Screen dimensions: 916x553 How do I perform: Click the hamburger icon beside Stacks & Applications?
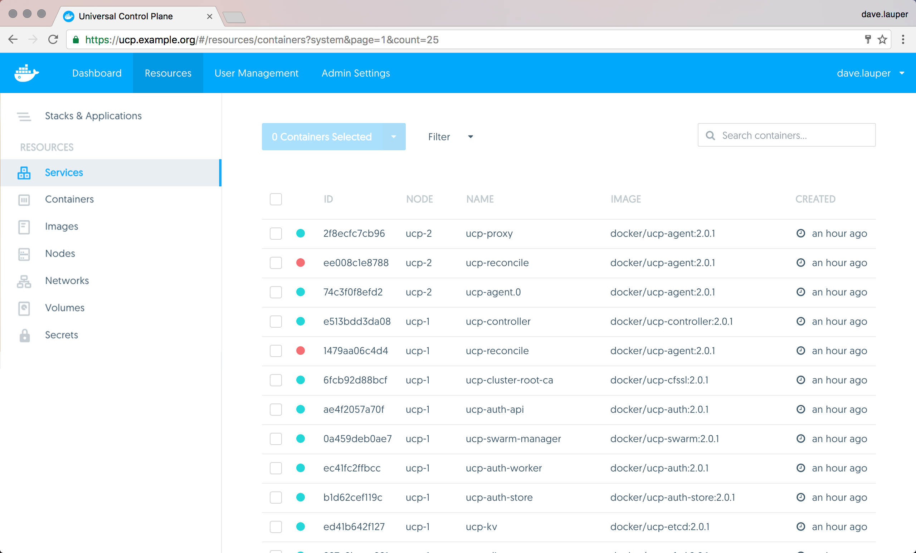[24, 116]
